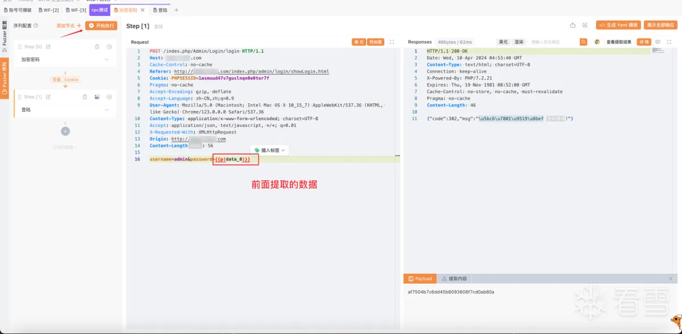This screenshot has width=682, height=334.
Task: Edit the Step [1] name
Action: coord(48,97)
